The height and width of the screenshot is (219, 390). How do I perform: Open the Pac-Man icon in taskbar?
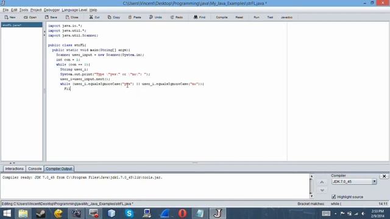(x=58, y=214)
